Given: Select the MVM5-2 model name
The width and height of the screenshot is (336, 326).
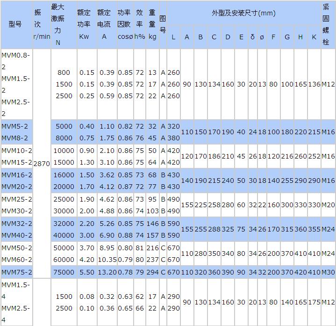Looking at the screenshot, I should [x=15, y=126].
